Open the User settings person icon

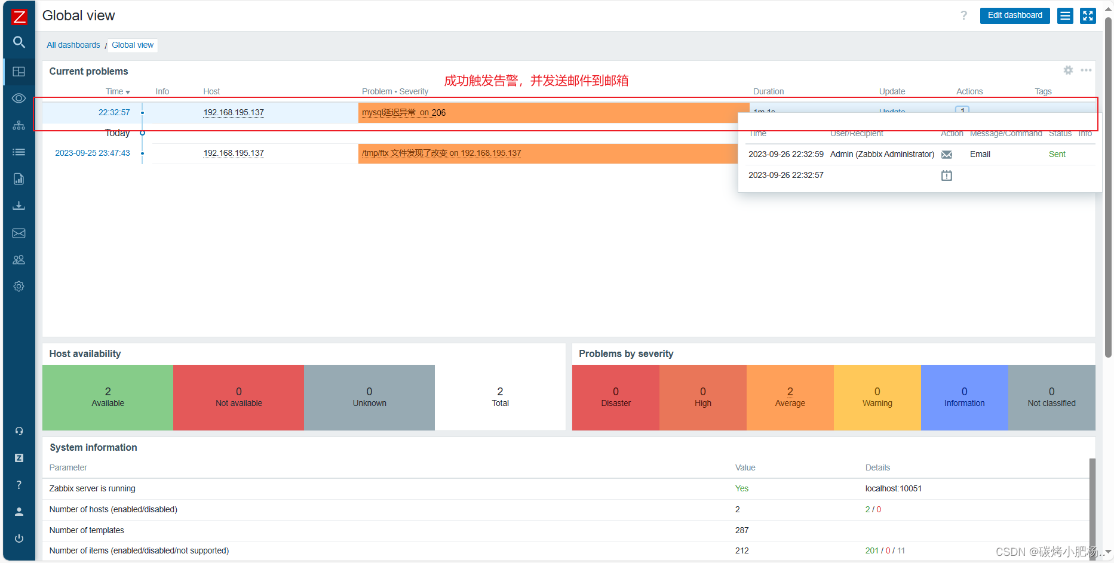coord(19,512)
